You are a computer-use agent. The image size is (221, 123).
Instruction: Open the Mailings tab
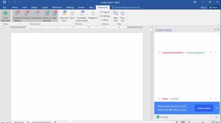pyautogui.click(x=70, y=7)
